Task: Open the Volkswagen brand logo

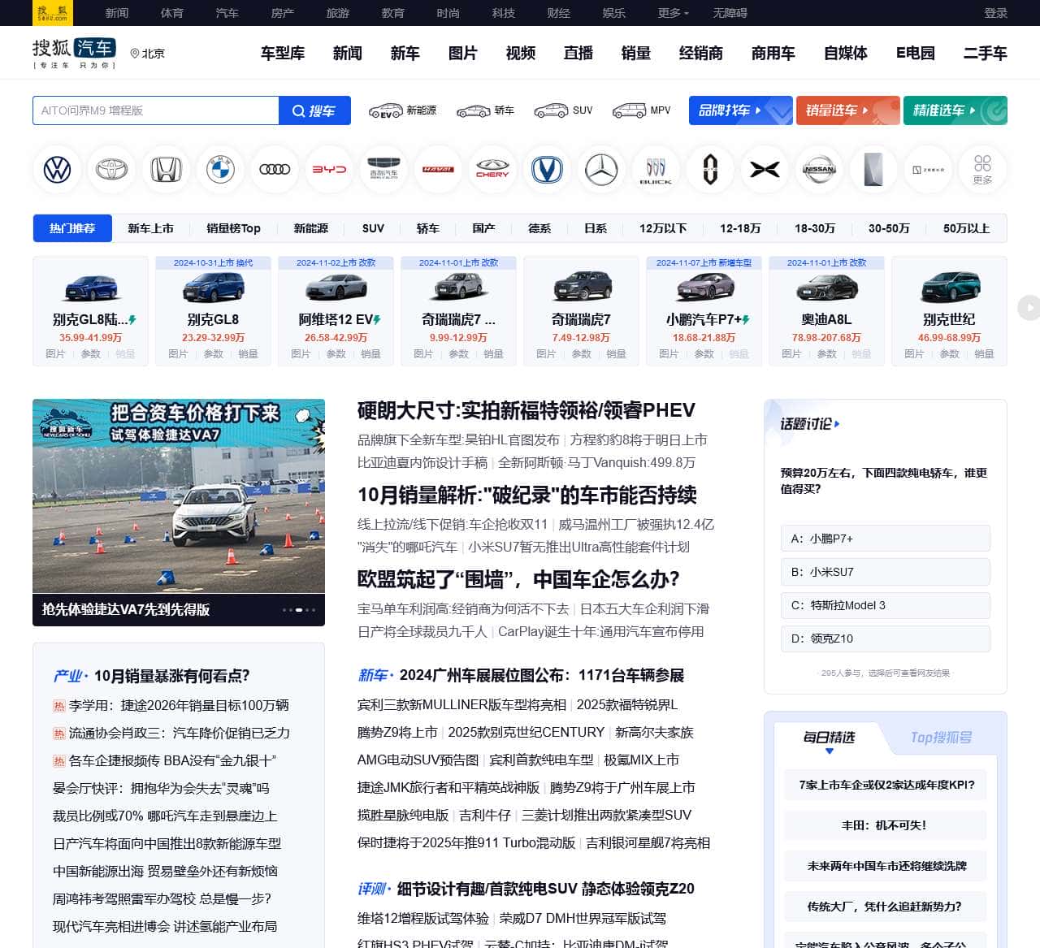Action: pos(57,169)
